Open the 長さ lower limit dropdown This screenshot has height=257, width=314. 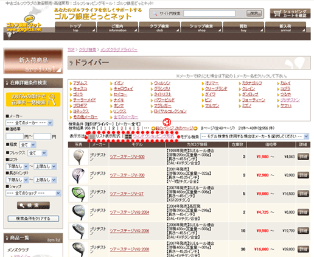(x=17, y=180)
